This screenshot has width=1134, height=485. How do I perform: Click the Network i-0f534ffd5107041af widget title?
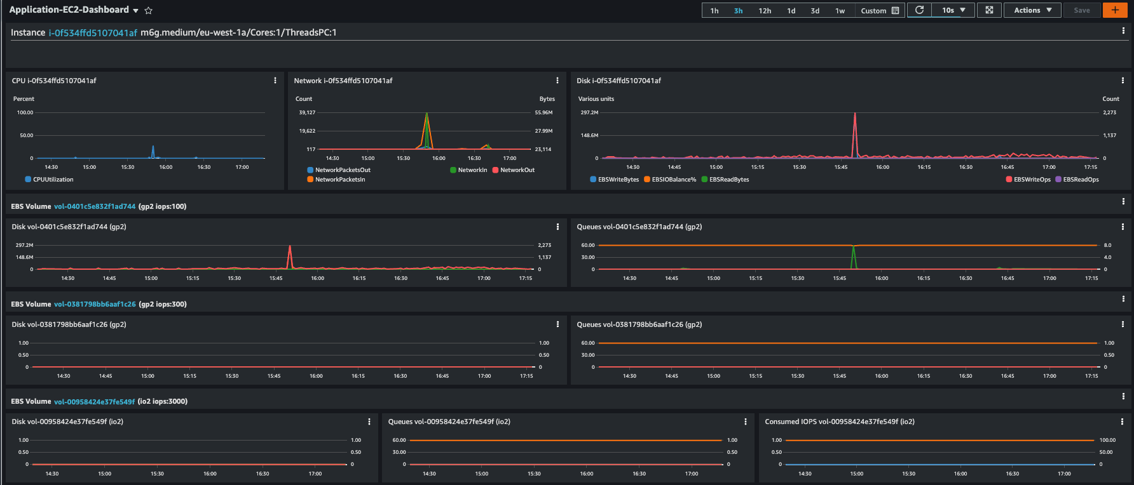(x=343, y=81)
